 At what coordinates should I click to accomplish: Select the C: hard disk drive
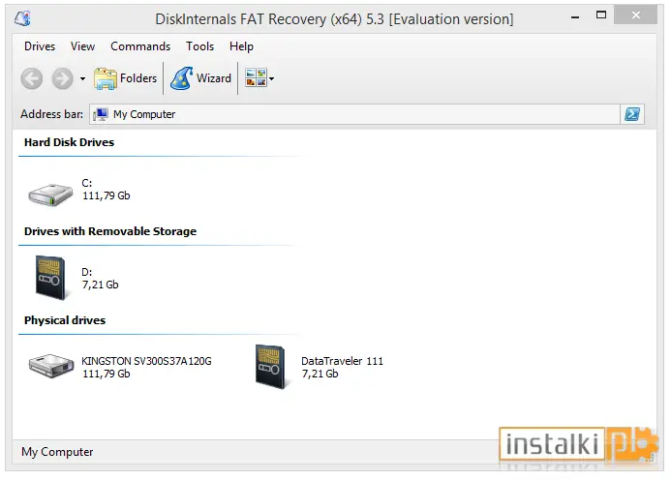click(79, 192)
